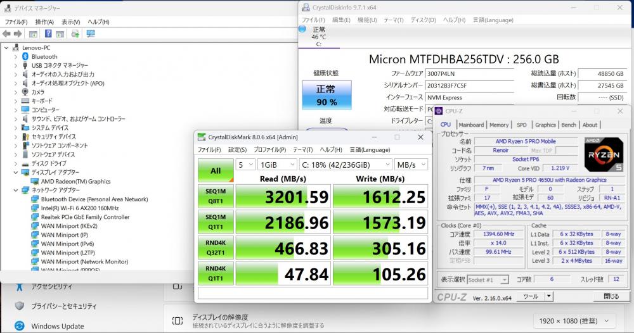Select the keyboard (キーボード) device icon
This screenshot has height=333, width=634.
point(25,101)
